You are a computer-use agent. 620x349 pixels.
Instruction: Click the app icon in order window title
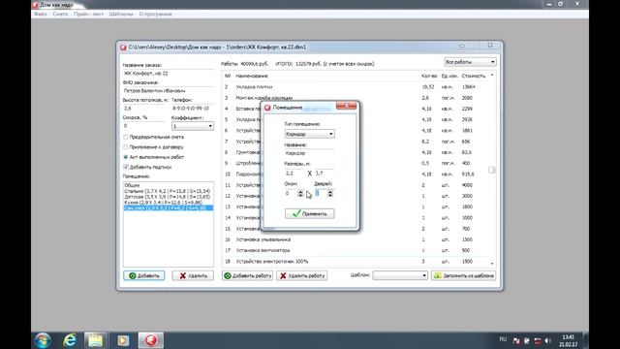click(x=123, y=48)
